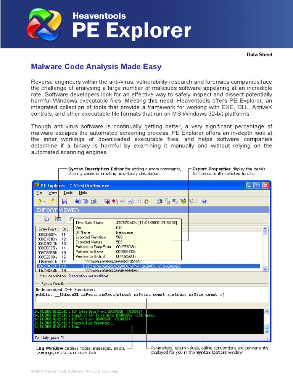Viewport: 293px width, 390px height.
Task: Click 'For Help, press F1' status bar text
Action: (50, 338)
